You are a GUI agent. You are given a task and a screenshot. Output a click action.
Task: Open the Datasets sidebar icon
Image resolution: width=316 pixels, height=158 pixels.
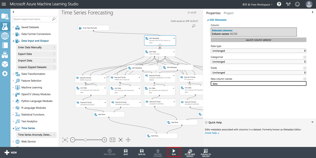[5, 55]
